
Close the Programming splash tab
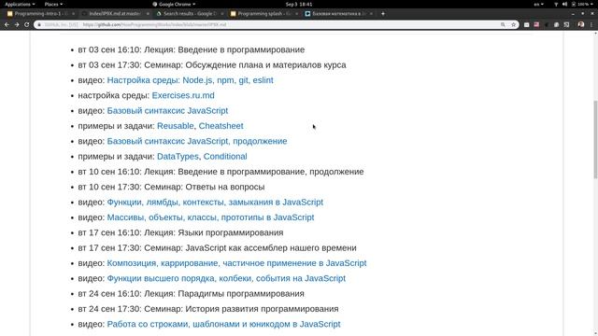(296, 13)
